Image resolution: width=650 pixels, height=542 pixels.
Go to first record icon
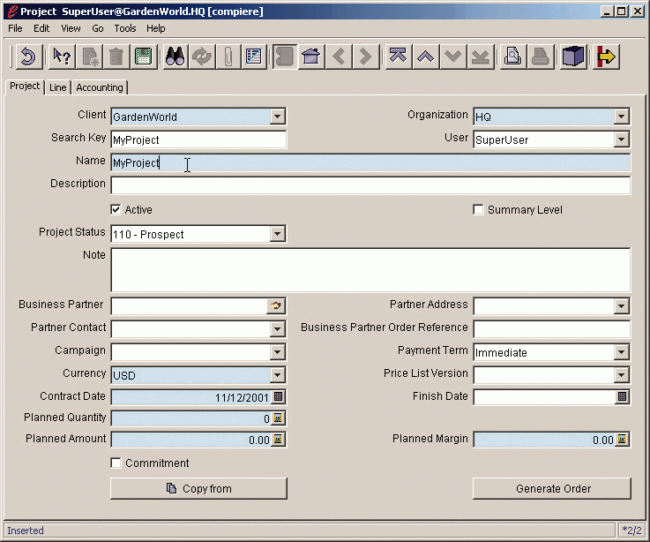(x=397, y=57)
